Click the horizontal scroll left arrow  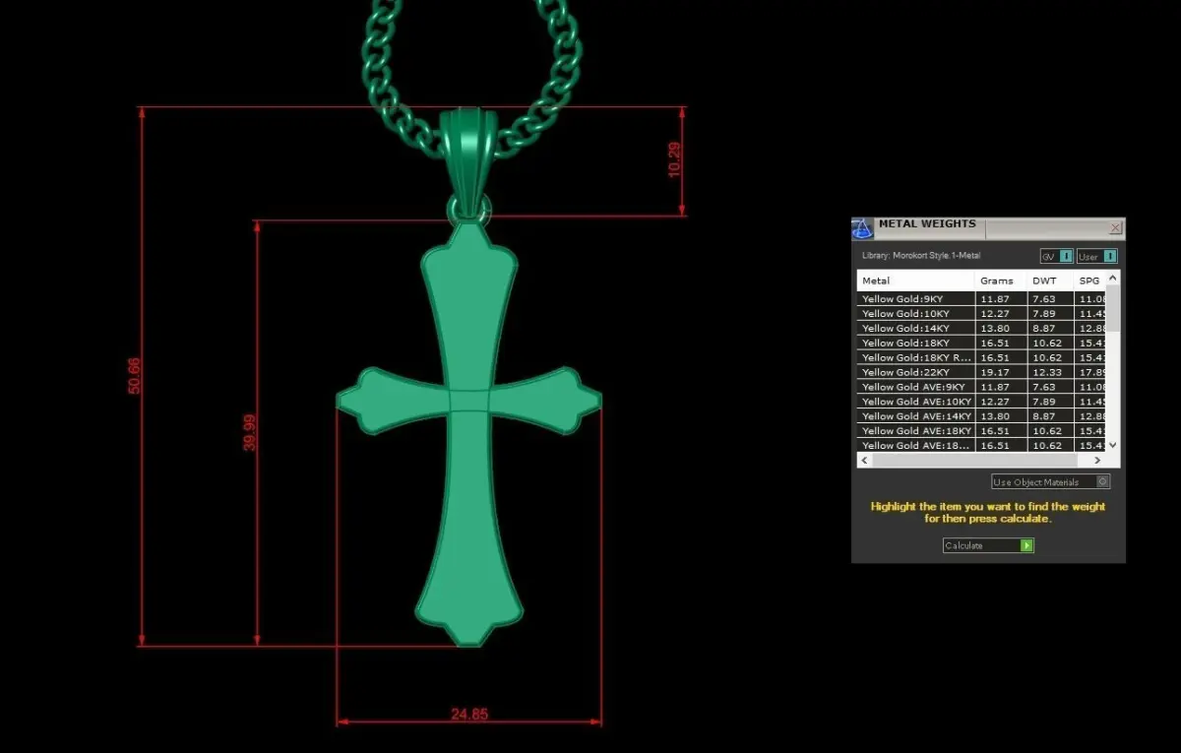pos(865,460)
